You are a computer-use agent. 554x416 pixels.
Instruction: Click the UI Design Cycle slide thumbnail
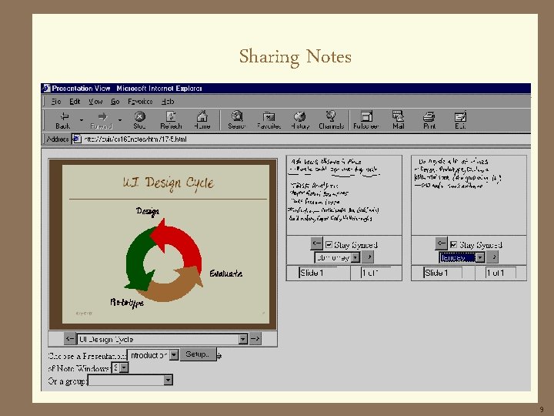pos(163,244)
